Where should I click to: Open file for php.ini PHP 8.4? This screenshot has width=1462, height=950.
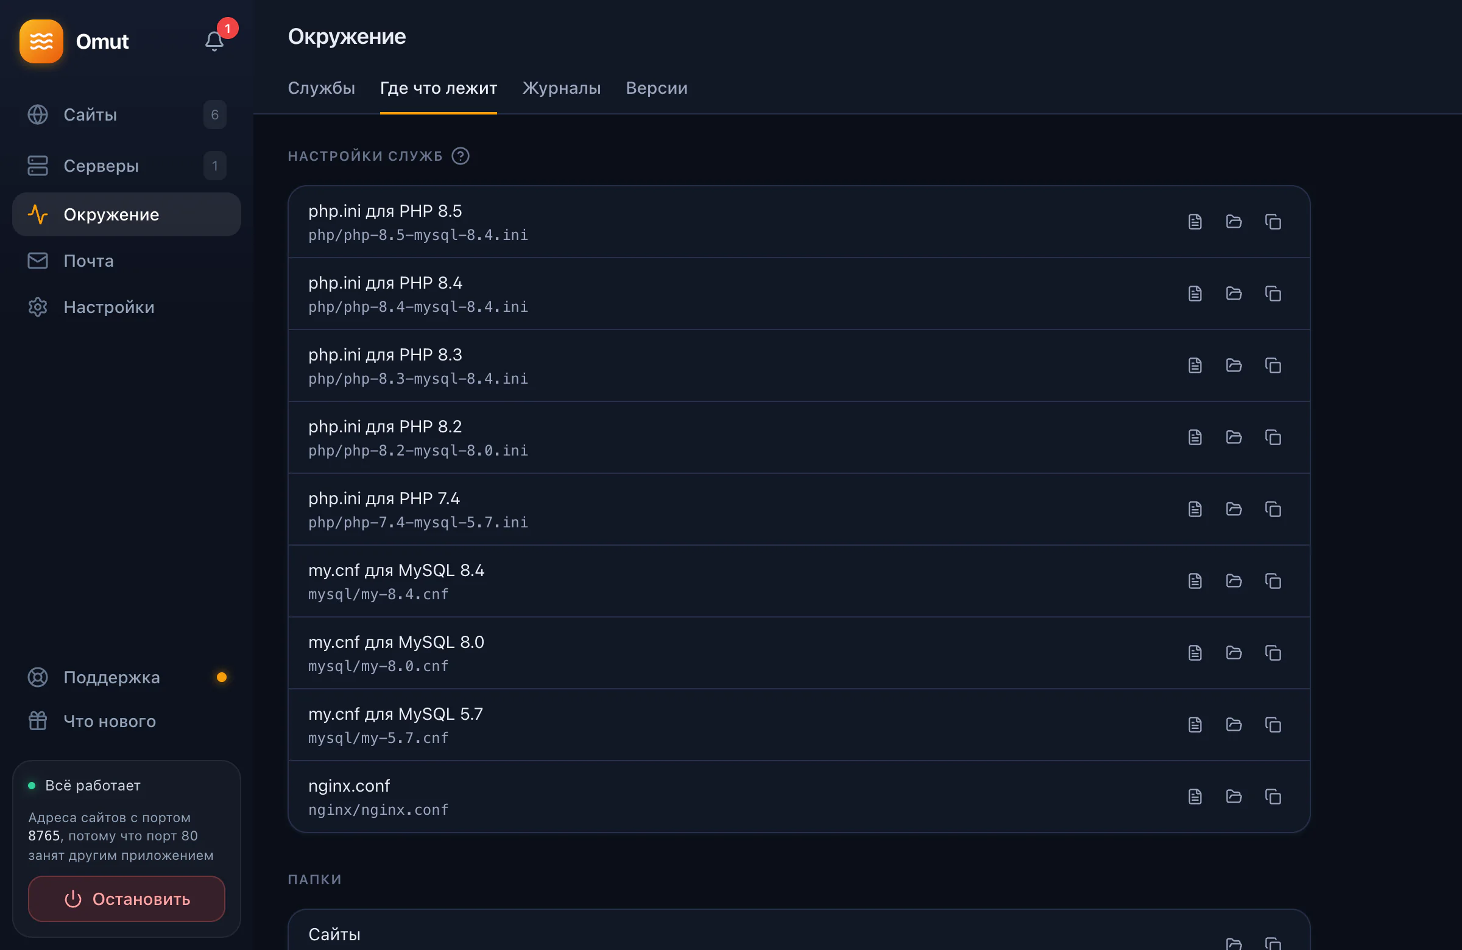pyautogui.click(x=1195, y=294)
